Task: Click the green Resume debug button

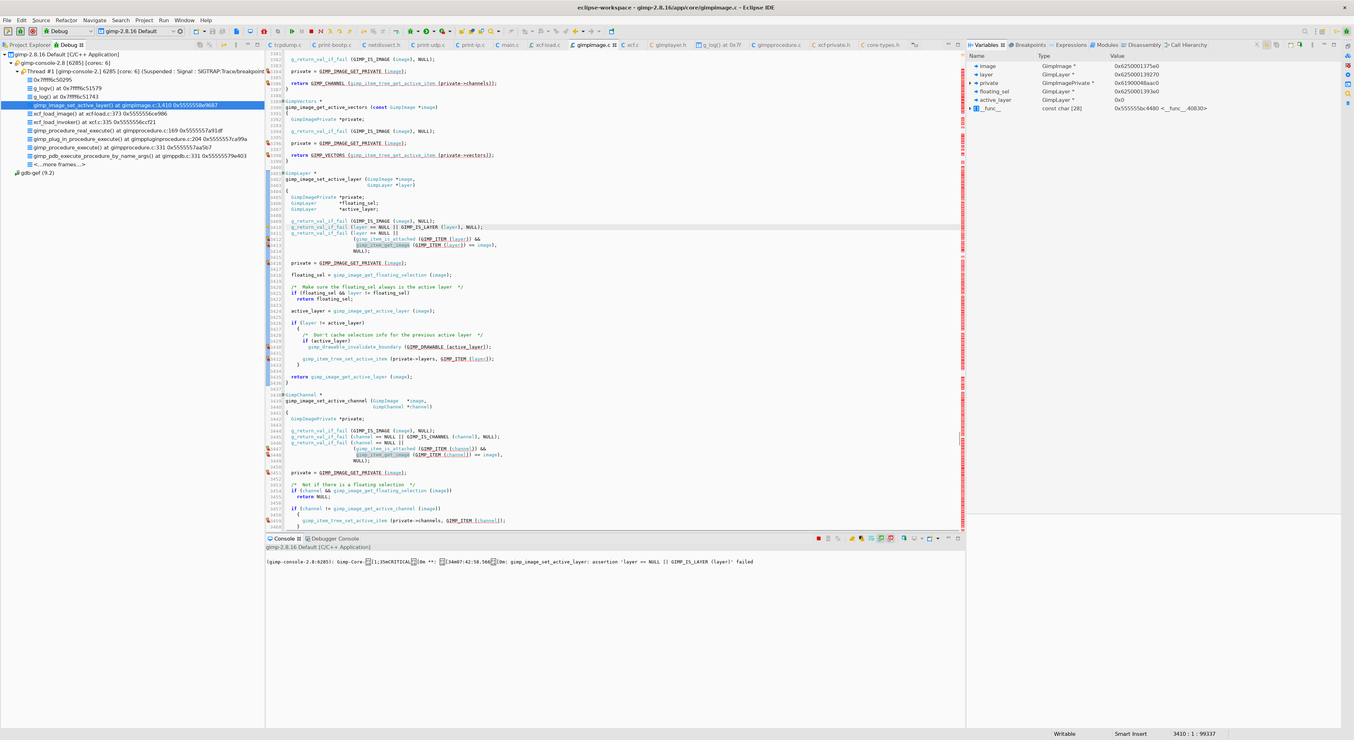Action: point(292,31)
